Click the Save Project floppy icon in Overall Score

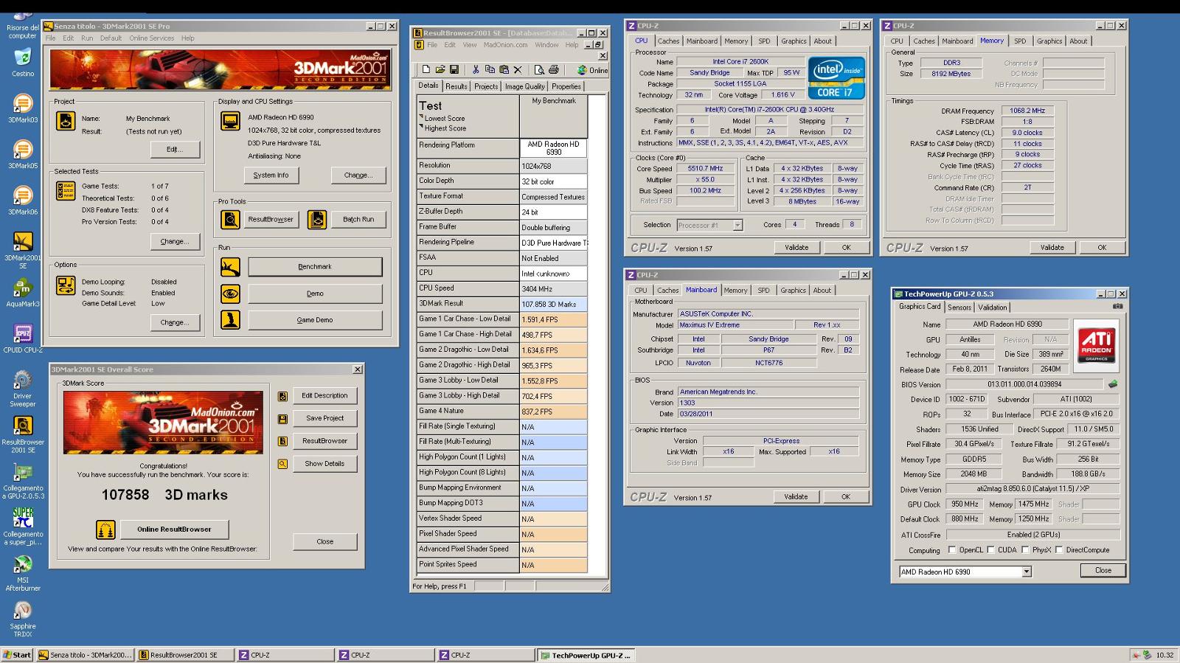(x=282, y=419)
